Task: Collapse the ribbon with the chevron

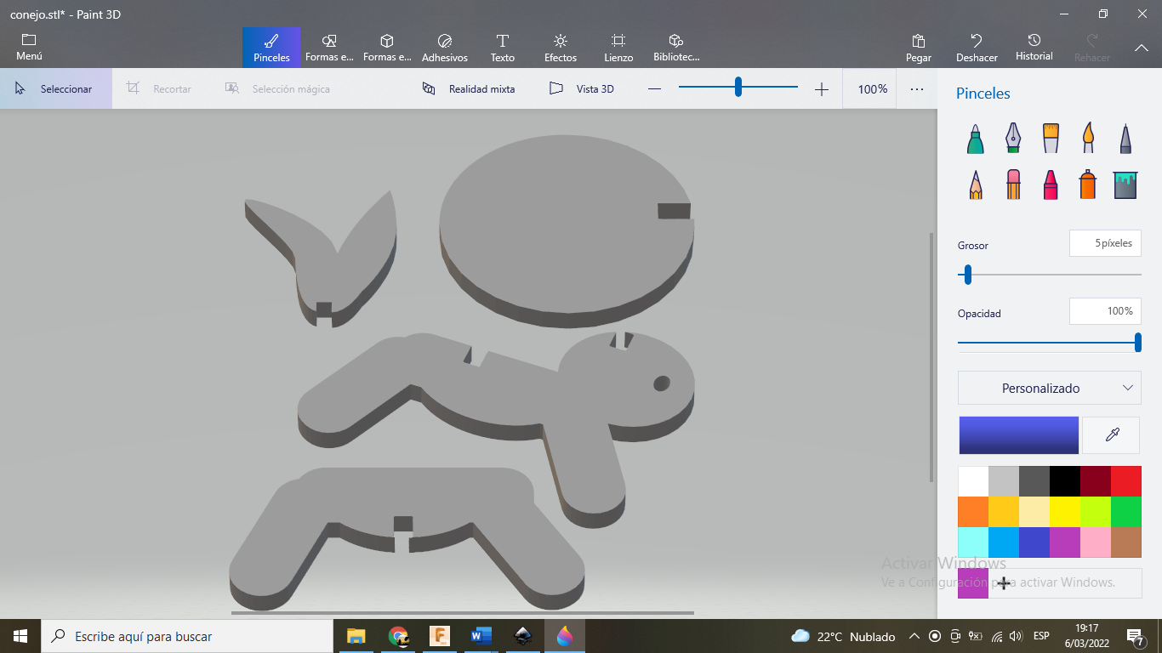Action: pyautogui.click(x=1142, y=48)
